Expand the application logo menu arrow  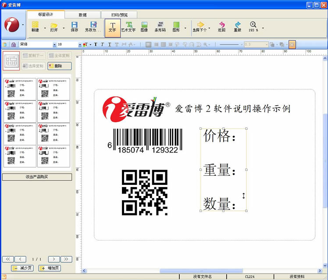[x=23, y=25]
